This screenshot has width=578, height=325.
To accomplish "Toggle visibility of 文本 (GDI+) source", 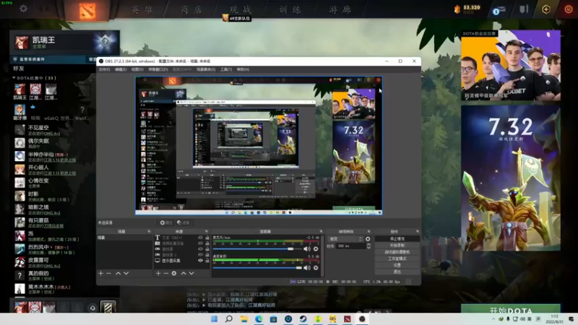I will click(x=201, y=238).
